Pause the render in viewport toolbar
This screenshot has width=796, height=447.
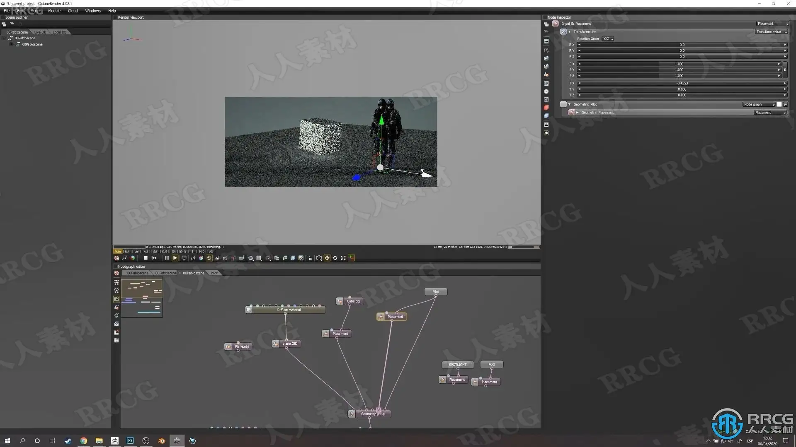167,258
